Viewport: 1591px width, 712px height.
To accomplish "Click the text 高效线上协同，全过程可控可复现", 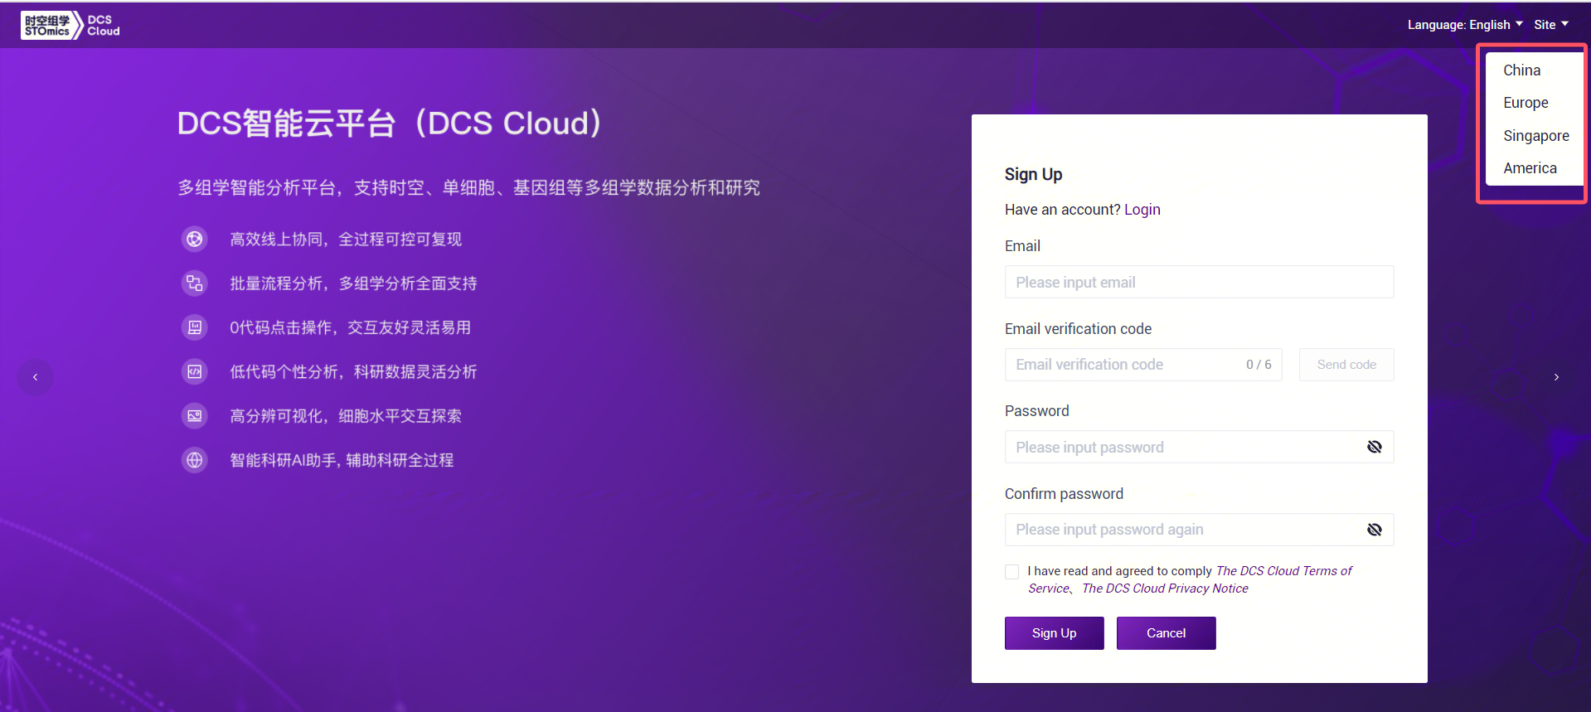I will pyautogui.click(x=346, y=240).
